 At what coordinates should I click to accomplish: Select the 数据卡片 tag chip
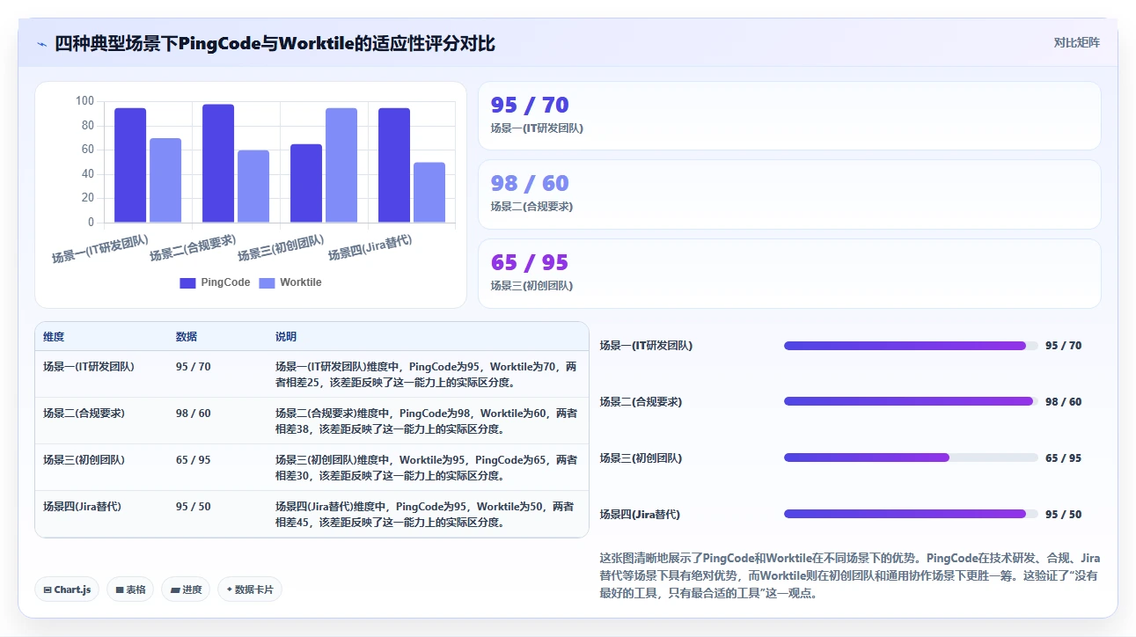(x=250, y=589)
